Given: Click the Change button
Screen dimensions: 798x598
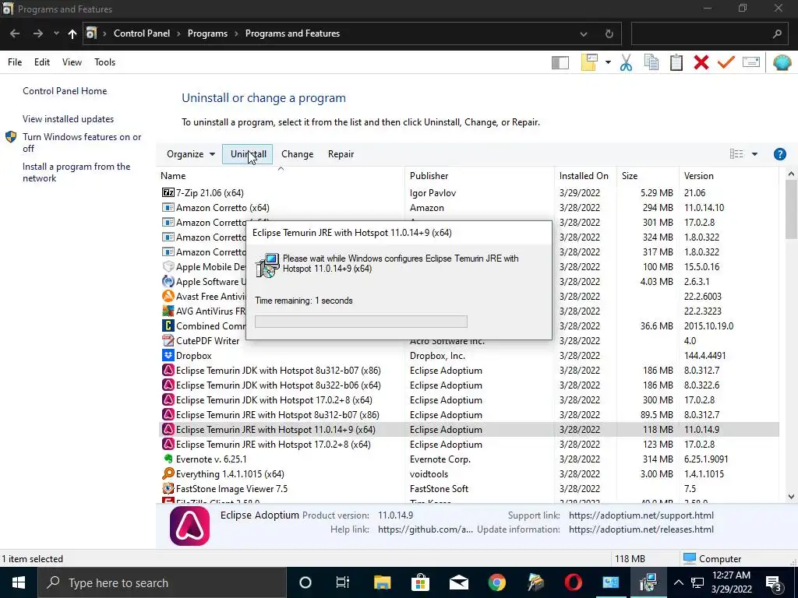Looking at the screenshot, I should pos(297,154).
